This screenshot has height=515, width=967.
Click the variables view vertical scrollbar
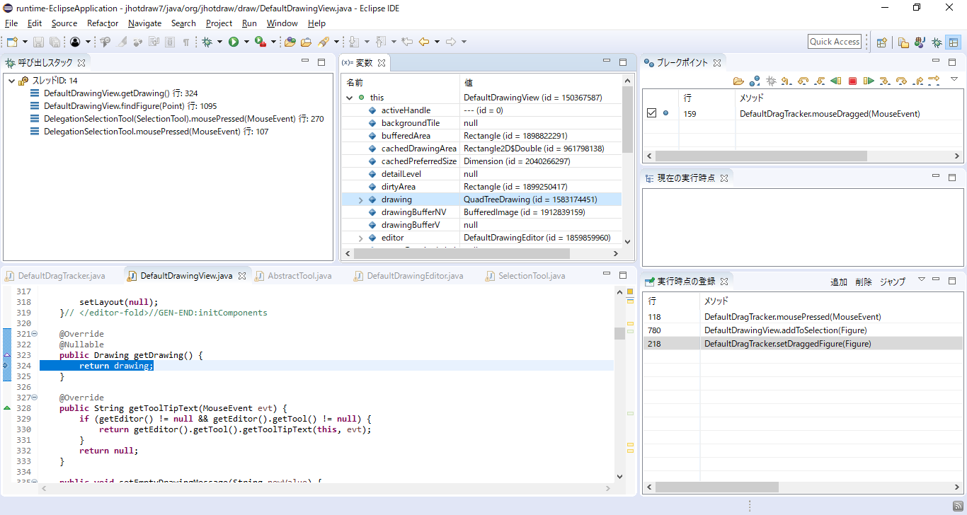[627, 120]
